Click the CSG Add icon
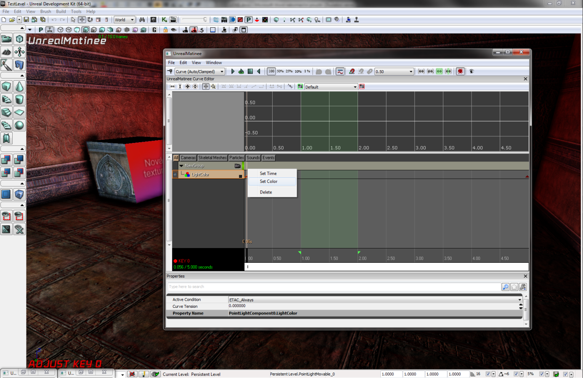The width and height of the screenshot is (583, 378). tap(6, 160)
